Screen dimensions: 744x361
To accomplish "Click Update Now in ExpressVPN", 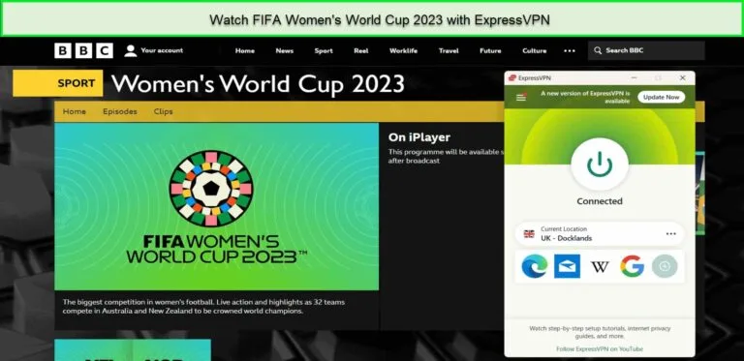I will click(662, 97).
